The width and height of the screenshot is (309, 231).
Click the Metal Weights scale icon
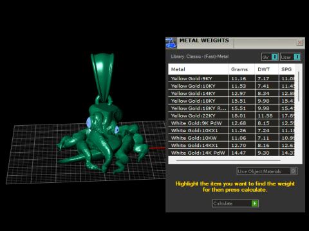[x=171, y=43]
